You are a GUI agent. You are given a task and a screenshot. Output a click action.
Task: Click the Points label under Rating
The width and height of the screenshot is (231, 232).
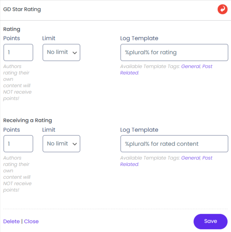(x=12, y=38)
